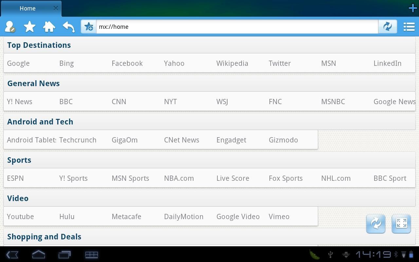The width and height of the screenshot is (419, 262).
Task: Open Android recent apps
Action: click(64, 254)
